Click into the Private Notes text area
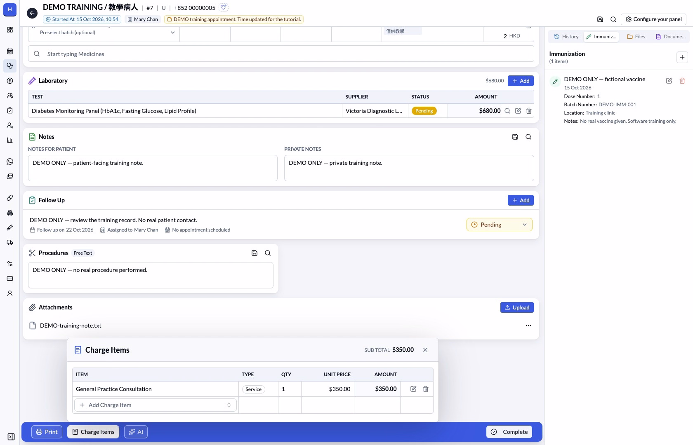Viewport: 693px width, 445px height. tap(409, 168)
